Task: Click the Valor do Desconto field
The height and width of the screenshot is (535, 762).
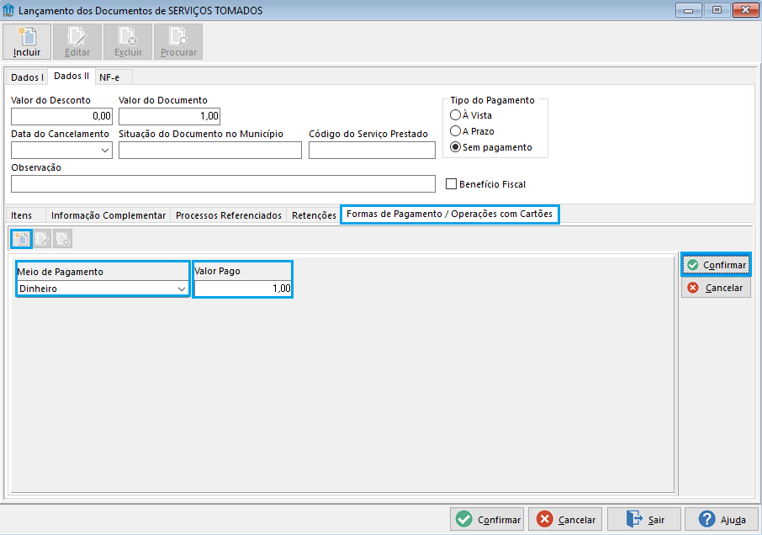Action: point(61,116)
